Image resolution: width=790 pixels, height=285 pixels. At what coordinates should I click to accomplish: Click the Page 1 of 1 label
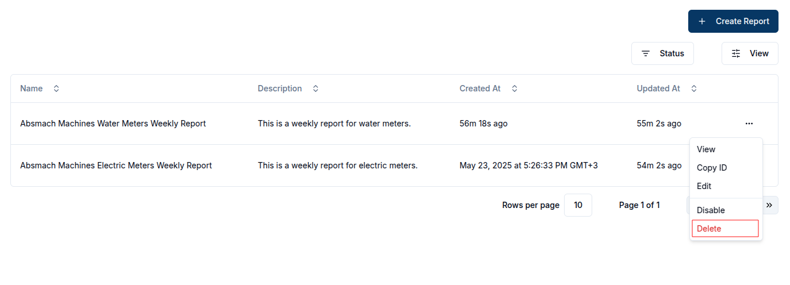point(639,205)
